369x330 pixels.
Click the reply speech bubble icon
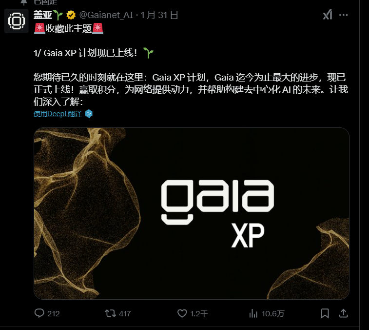pyautogui.click(x=39, y=313)
